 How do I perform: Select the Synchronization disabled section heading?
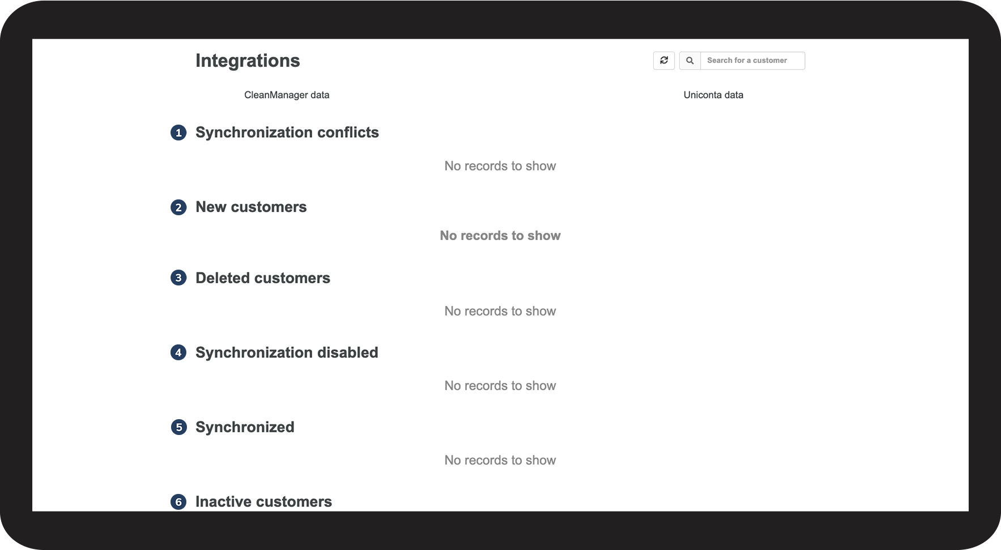click(x=287, y=353)
